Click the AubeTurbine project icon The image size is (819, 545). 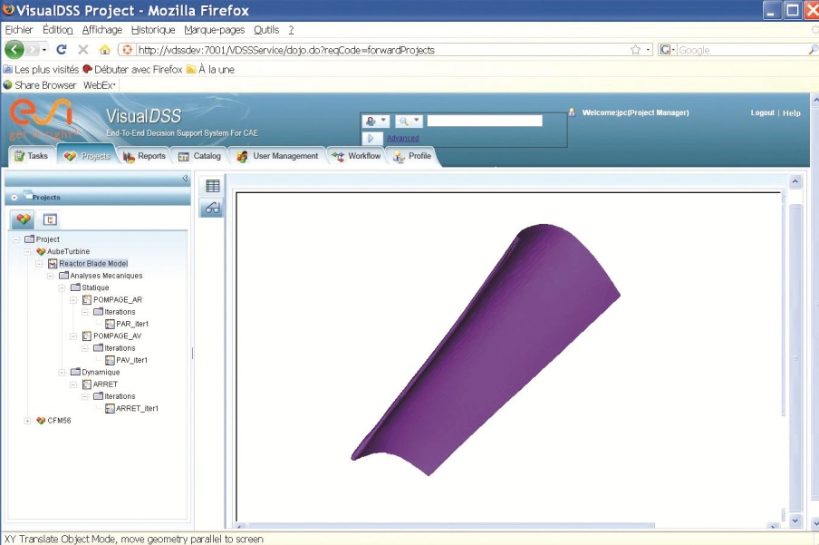[41, 251]
